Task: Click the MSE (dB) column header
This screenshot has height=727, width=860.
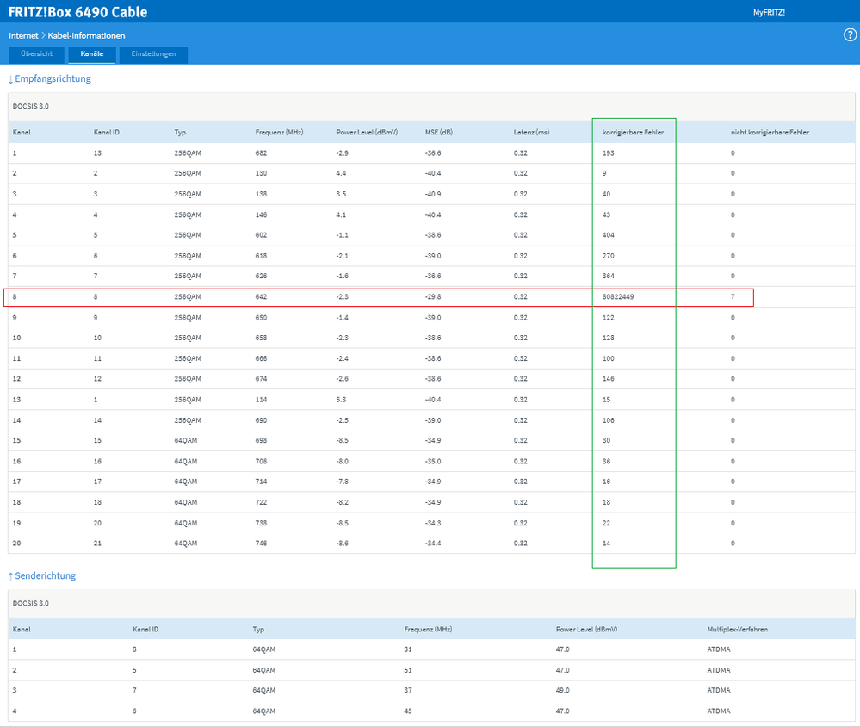Action: pyautogui.click(x=439, y=132)
